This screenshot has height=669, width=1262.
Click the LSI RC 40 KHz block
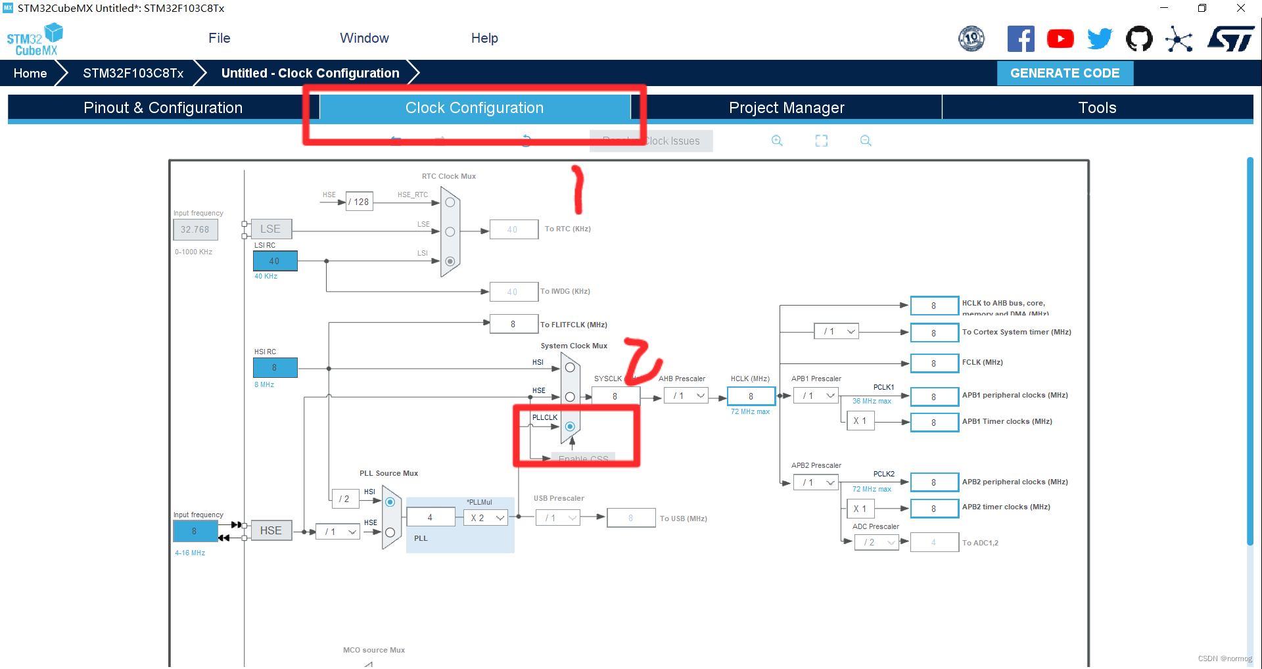coord(275,261)
